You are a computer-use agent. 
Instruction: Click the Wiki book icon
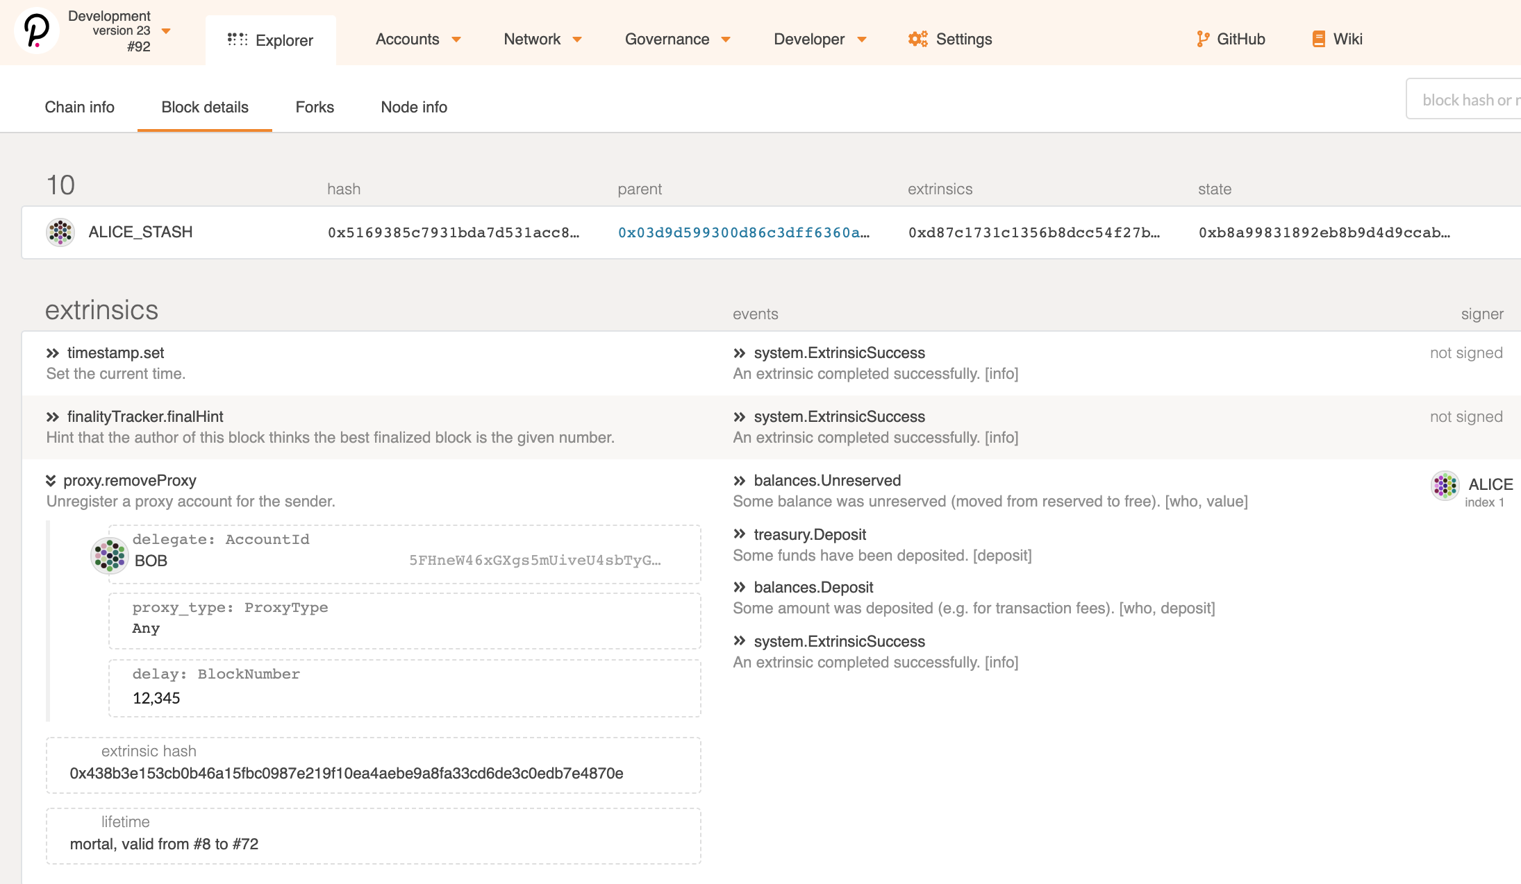pyautogui.click(x=1318, y=40)
